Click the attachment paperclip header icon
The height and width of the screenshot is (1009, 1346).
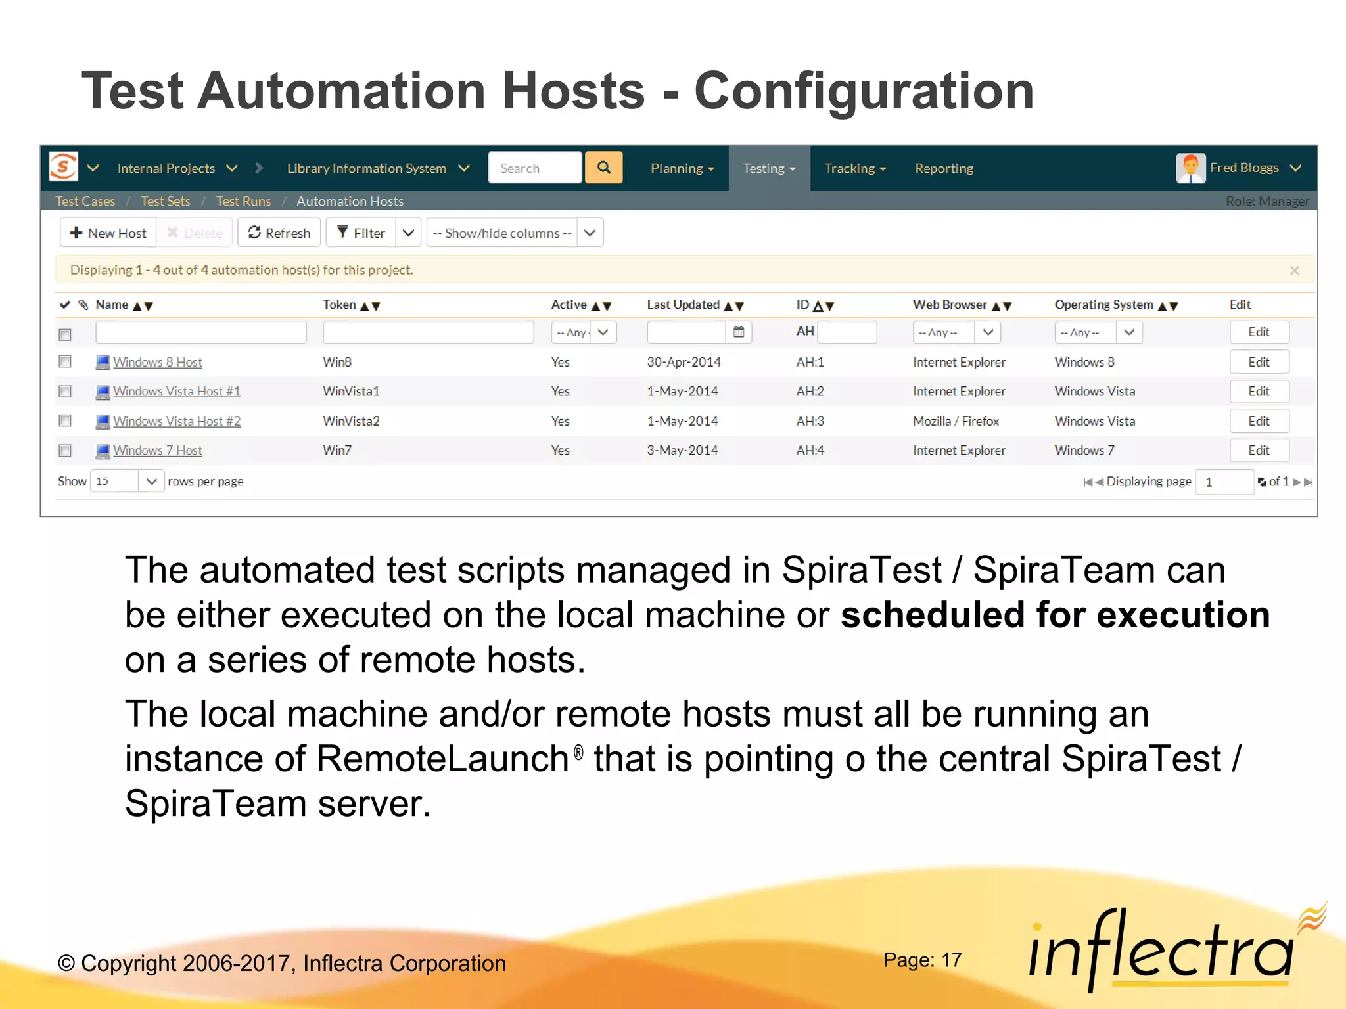(x=83, y=305)
